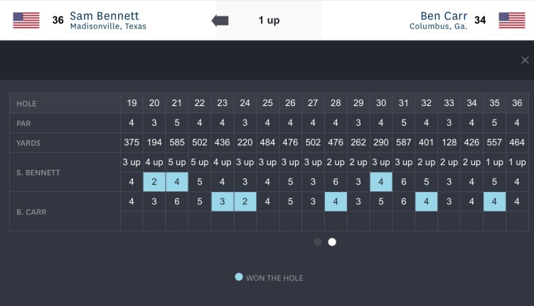Click Carr's highlighted score on hole 23
Image resolution: width=534 pixels, height=306 pixels.
coord(223,201)
